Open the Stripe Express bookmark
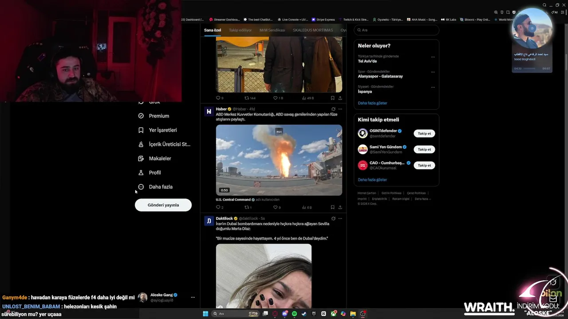 click(x=323, y=19)
